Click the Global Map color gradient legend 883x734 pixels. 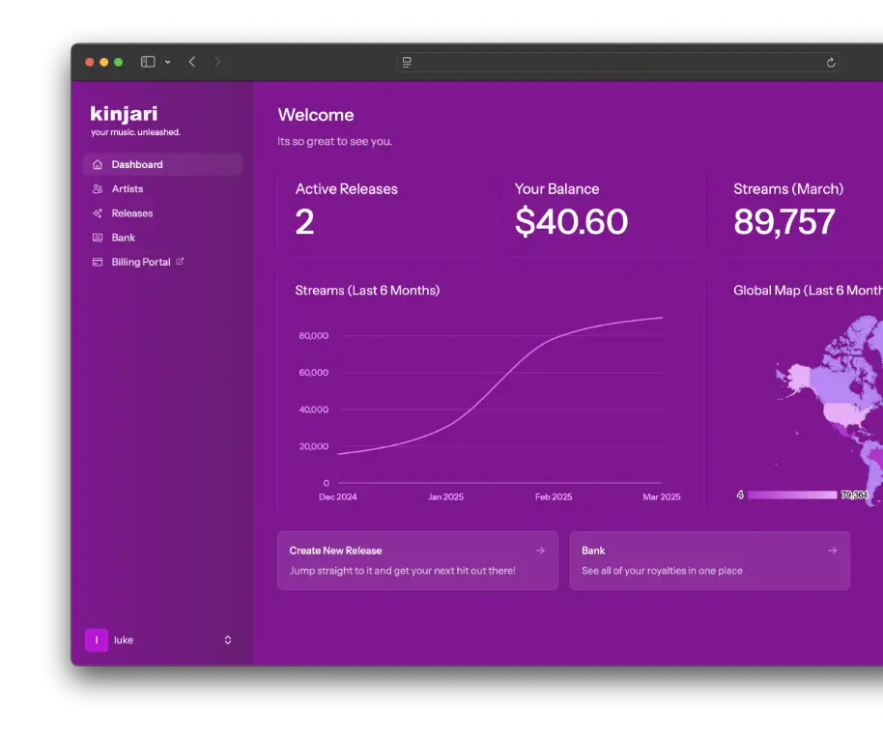coord(792,494)
